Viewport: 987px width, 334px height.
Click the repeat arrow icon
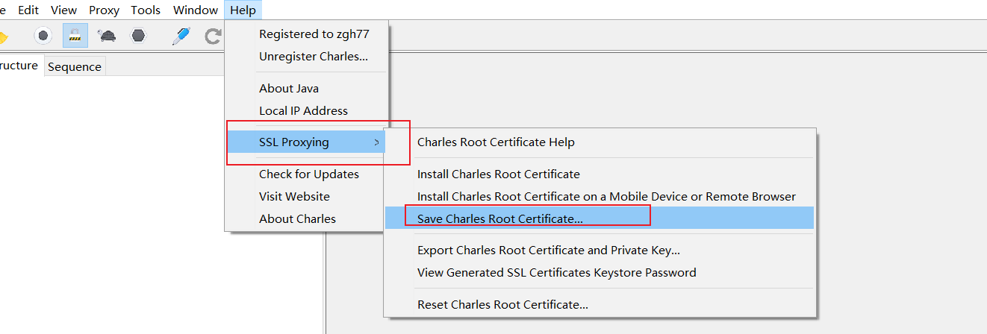214,35
